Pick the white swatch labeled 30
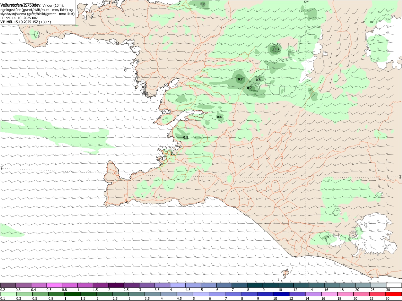This screenshot has height=301, width=402. [x=394, y=285]
